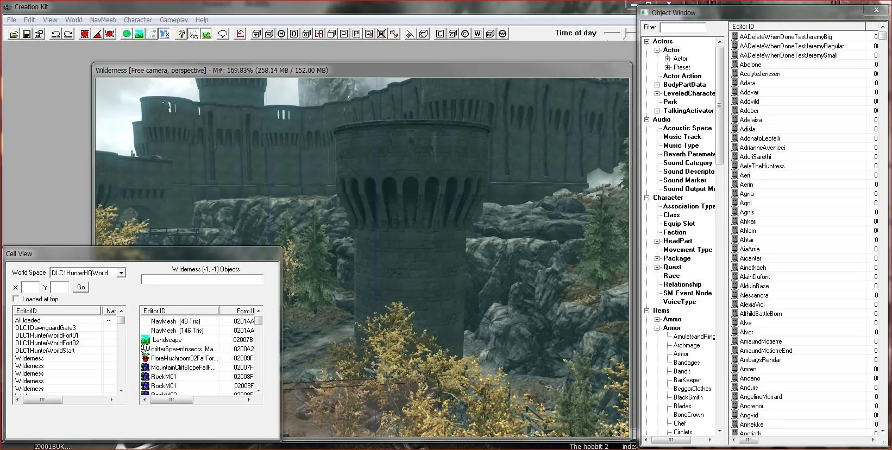Screen dimensions: 892x450
Task: Click the speech bubble dialogue icon
Action: (223, 34)
